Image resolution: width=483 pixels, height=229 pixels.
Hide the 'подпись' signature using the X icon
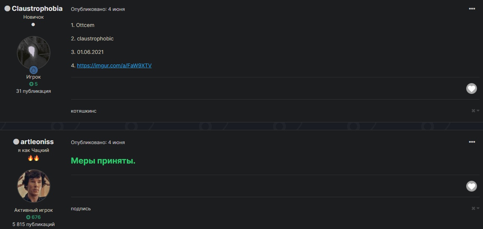click(474, 208)
